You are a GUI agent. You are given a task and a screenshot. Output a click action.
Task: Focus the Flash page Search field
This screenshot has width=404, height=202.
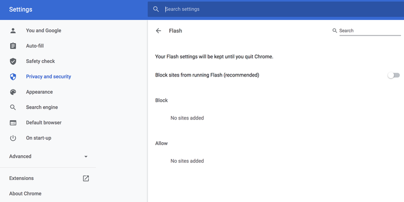370,31
